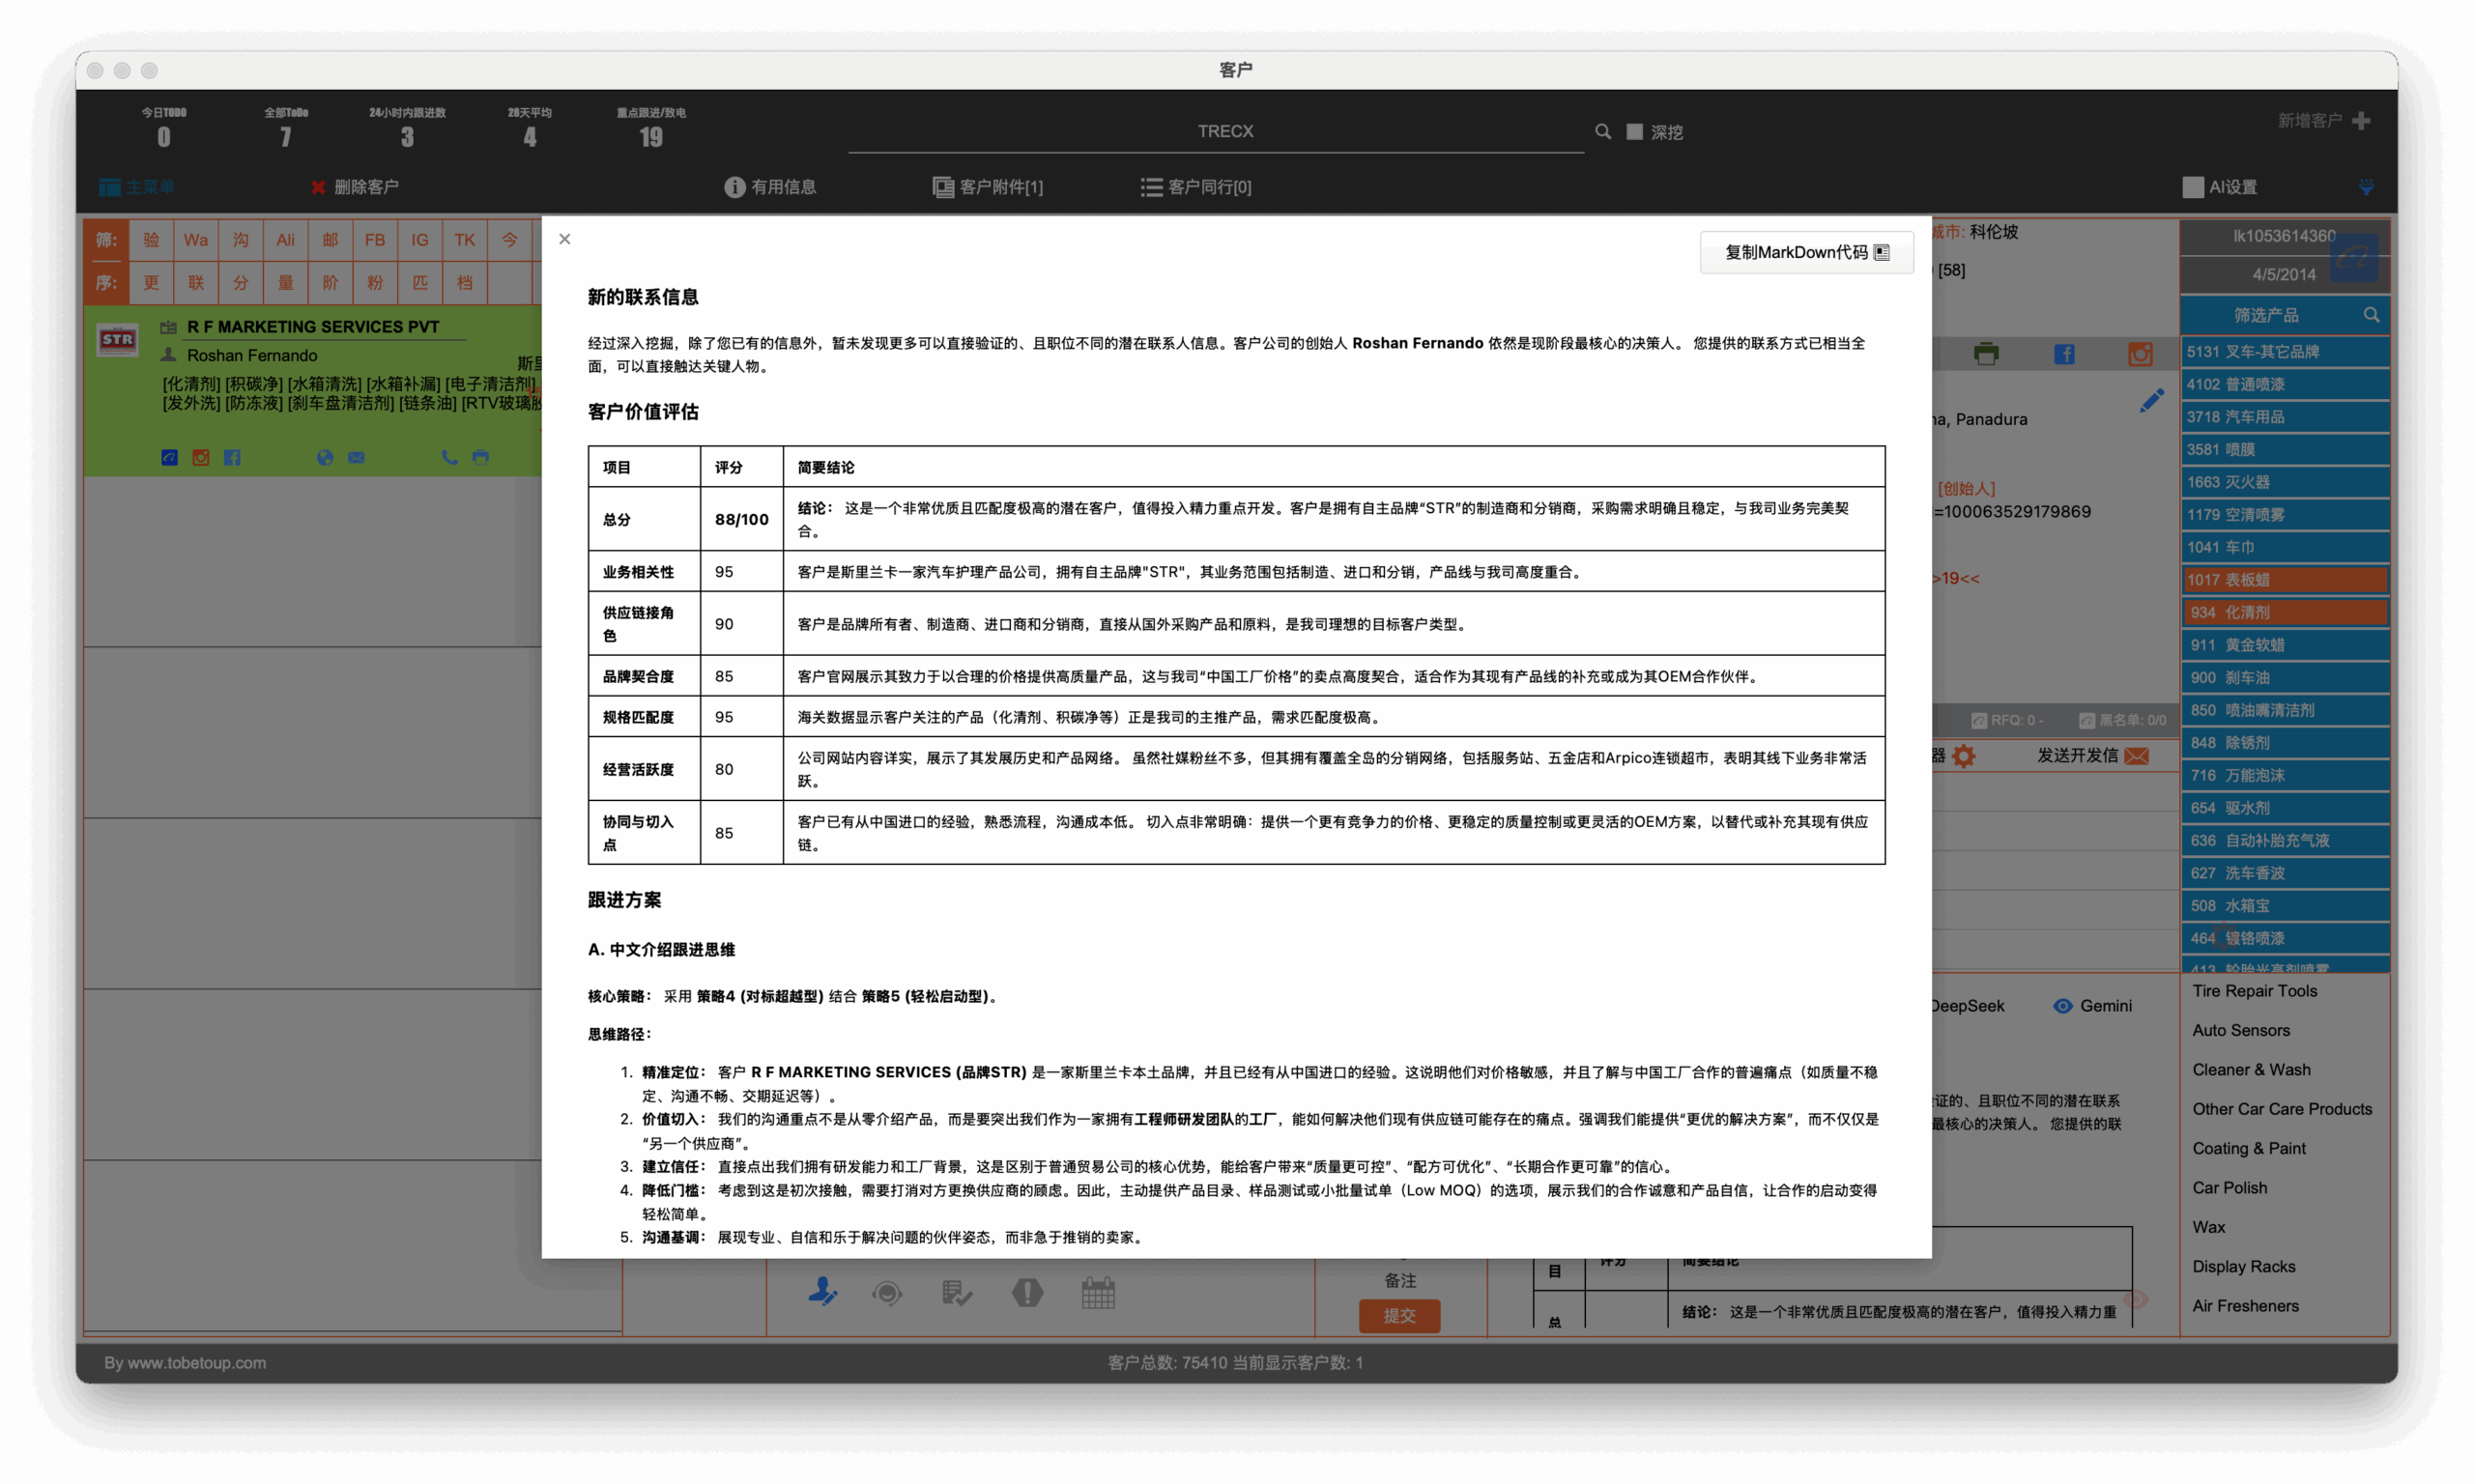Select the Gemini radio option
Screen dimensions: 2474x1484
coord(2063,1006)
